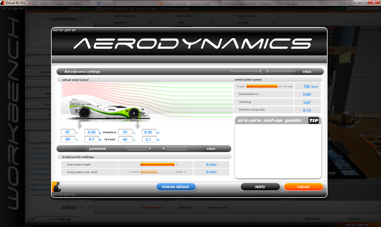Click the rear spoiler height value 8 mm
The width and height of the screenshot is (381, 227).
point(211,164)
